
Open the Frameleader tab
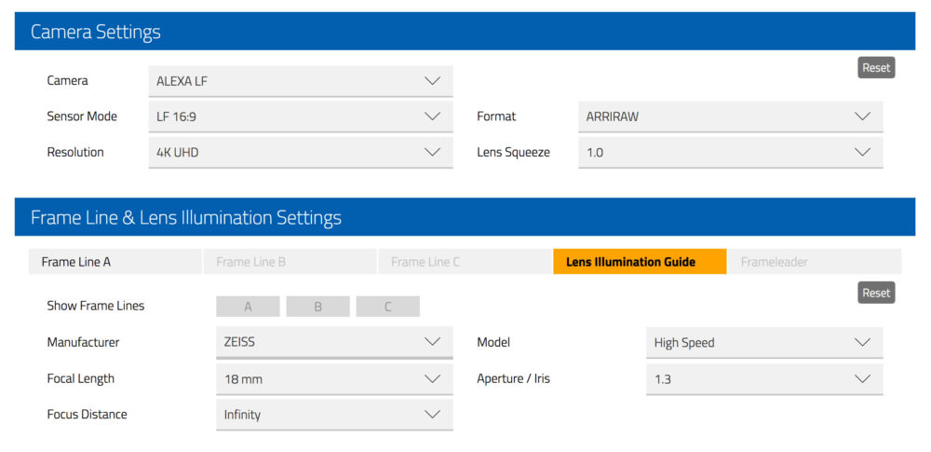click(x=815, y=262)
